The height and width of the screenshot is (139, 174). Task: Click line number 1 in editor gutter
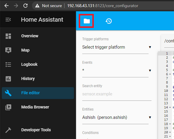pyautogui.click(x=167, y=53)
